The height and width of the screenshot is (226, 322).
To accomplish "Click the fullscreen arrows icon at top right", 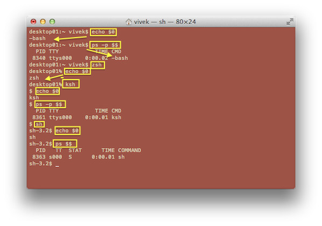I will pos(290,22).
